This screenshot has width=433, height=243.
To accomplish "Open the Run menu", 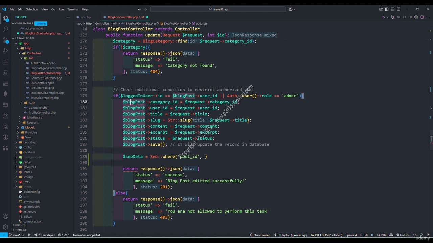I will click(61, 9).
